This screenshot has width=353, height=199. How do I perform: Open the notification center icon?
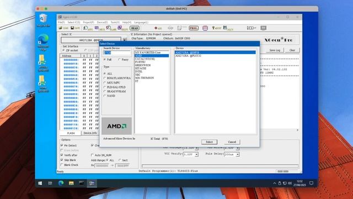tap(311, 183)
